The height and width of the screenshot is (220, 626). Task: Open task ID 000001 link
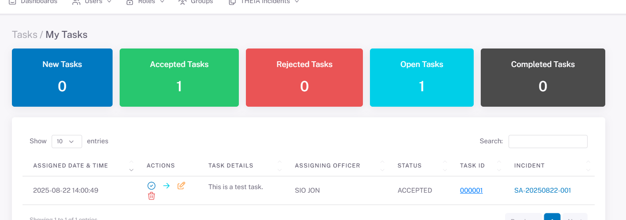pos(471,190)
